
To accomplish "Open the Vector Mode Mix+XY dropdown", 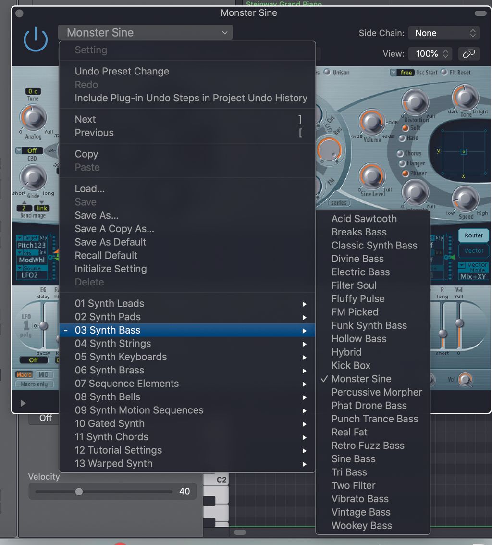I will pos(474,270).
